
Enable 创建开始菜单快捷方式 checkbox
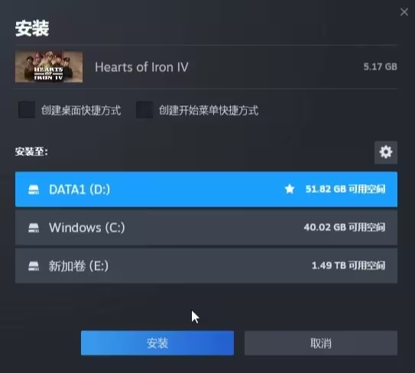(144, 109)
